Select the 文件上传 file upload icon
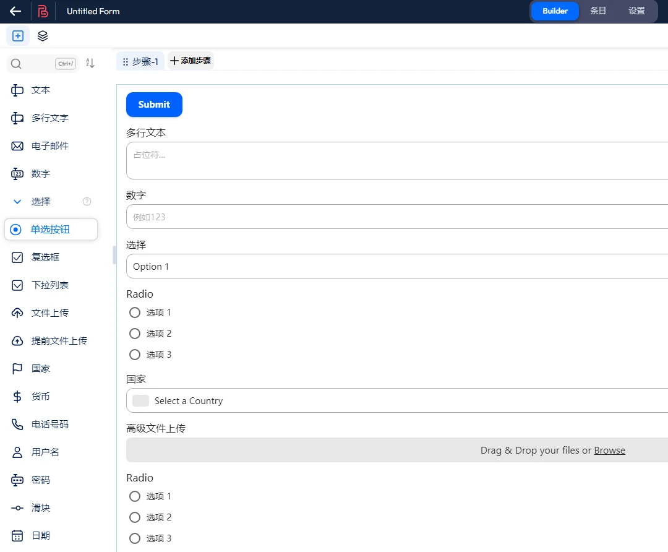The height and width of the screenshot is (552, 668). coord(17,313)
